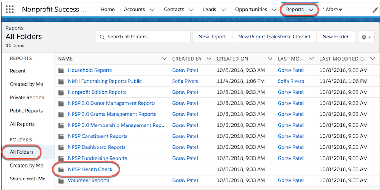
Task: Open the NPSP Dashboard Reports folder
Action: pyautogui.click(x=97, y=147)
